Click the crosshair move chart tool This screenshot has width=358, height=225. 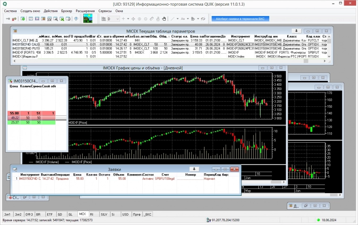(x=133, y=19)
